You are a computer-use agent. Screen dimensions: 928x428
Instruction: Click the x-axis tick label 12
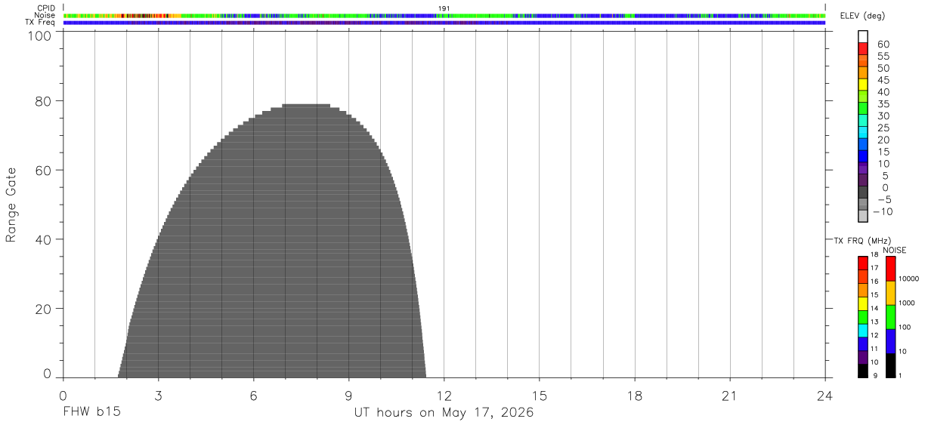coord(444,396)
